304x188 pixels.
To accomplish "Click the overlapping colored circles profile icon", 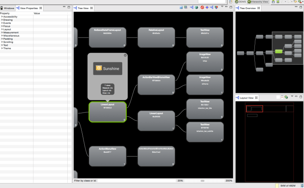I will pos(217,8).
